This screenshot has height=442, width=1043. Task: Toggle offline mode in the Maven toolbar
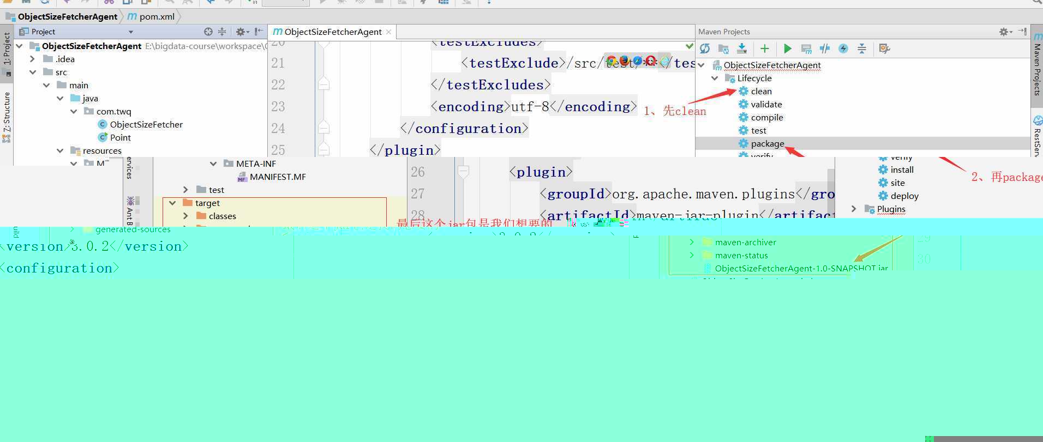point(825,49)
